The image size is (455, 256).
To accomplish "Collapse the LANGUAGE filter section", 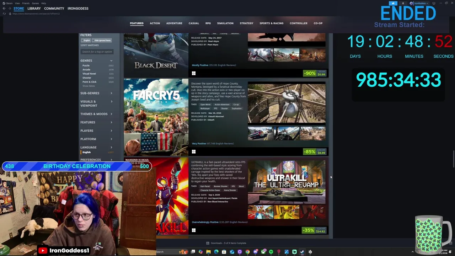I will 97,147.
